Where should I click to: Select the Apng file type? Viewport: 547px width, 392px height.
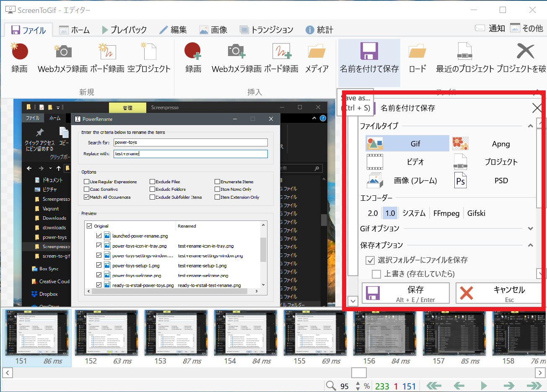(501, 143)
